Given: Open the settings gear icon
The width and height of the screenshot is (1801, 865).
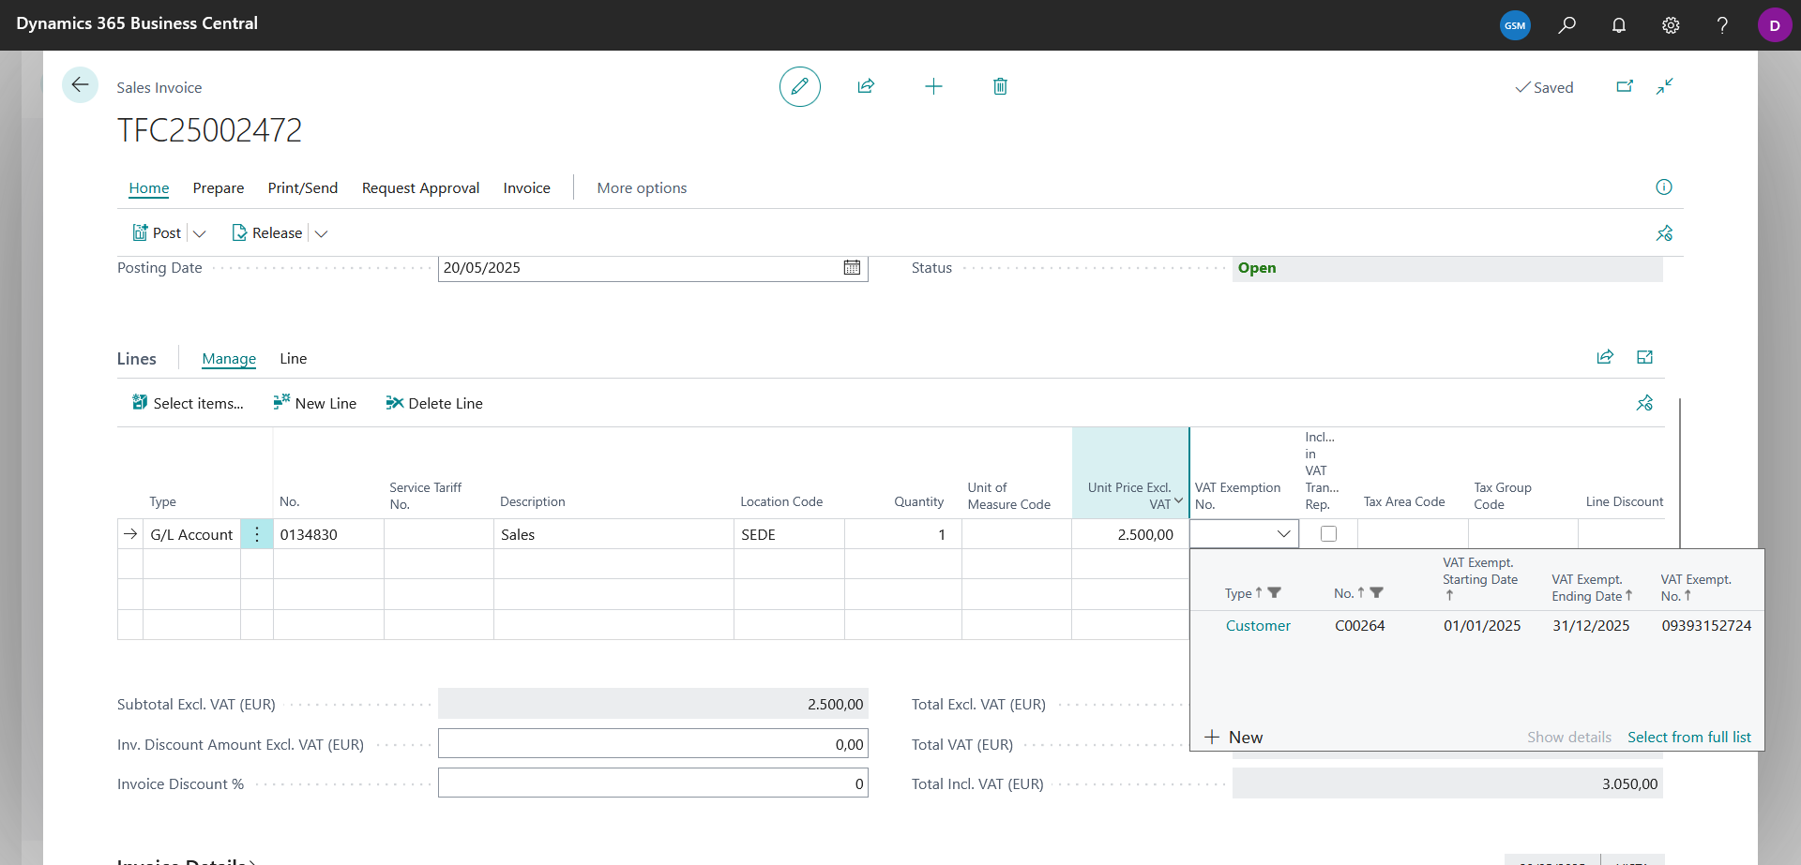Looking at the screenshot, I should click(1671, 25).
